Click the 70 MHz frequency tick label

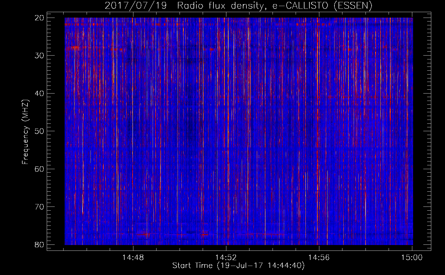39,207
